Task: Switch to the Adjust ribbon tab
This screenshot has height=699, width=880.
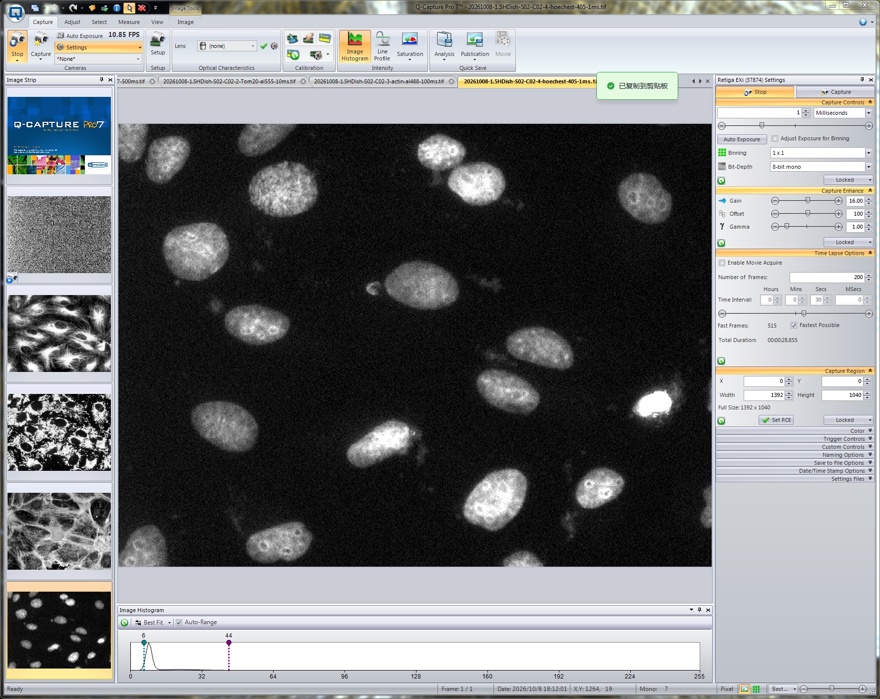Action: click(x=72, y=22)
